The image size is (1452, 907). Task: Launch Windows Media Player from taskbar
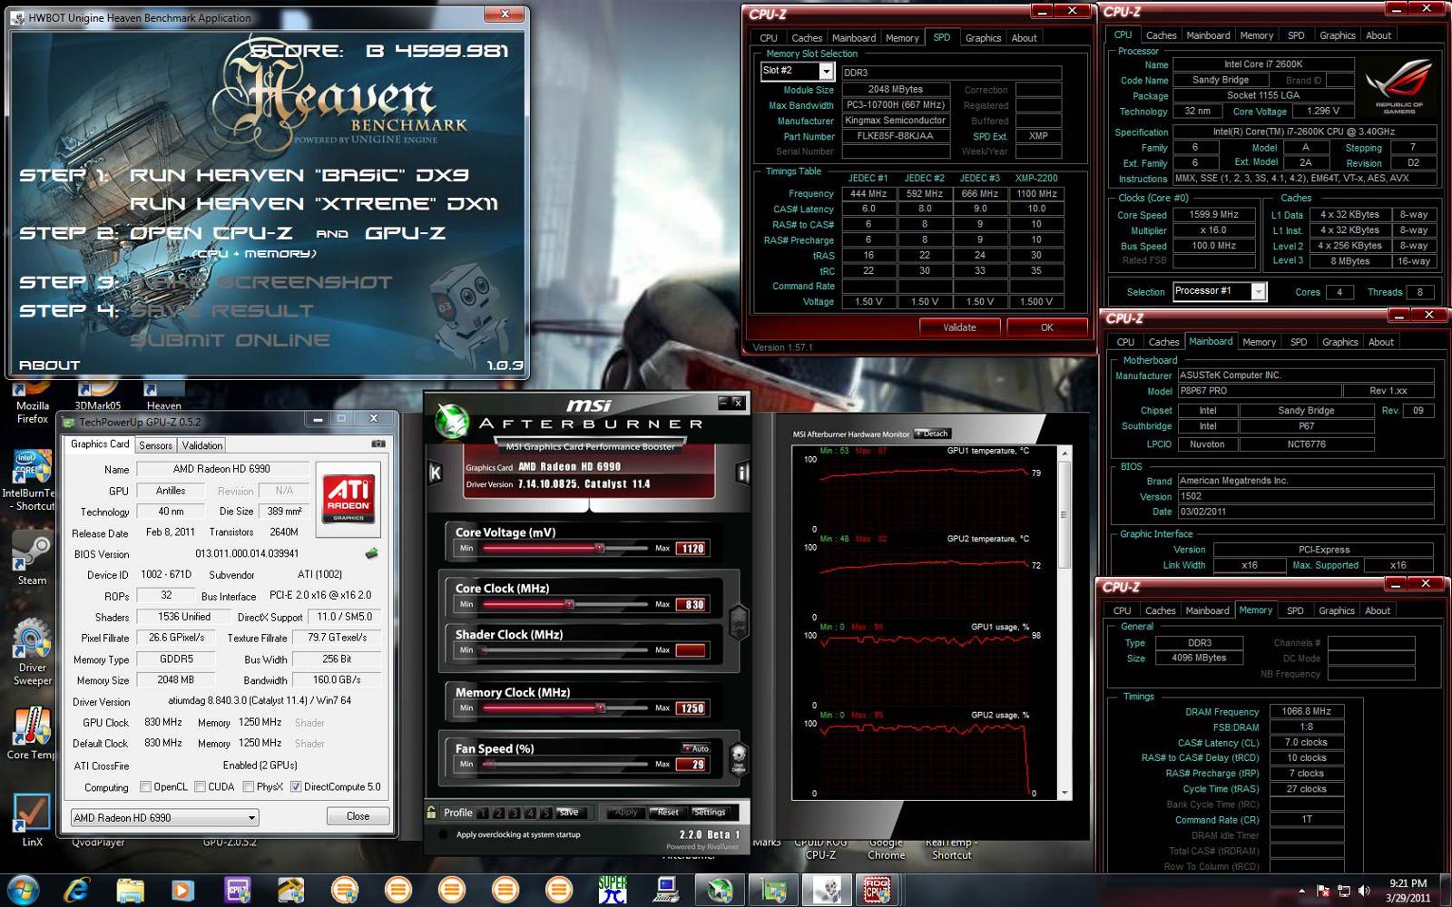[183, 890]
